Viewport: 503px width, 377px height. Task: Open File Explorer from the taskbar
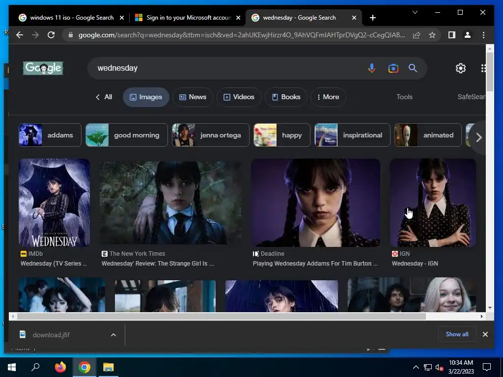coord(109,367)
